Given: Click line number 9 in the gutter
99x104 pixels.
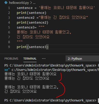Looking at the screenshot, I should click(9, 47).
